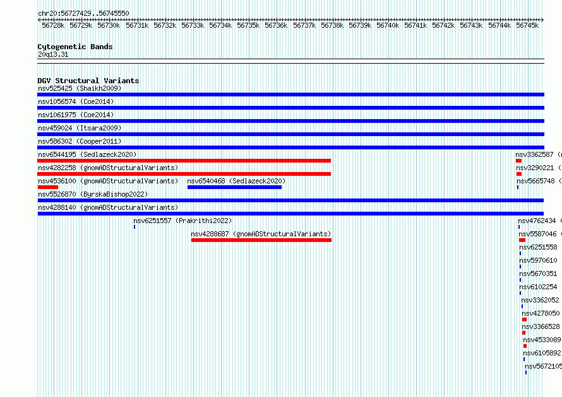Screen dimensions: 562x397
Task: Open nsv6251557 (Prakrithi2022) label
Action: coord(182,221)
